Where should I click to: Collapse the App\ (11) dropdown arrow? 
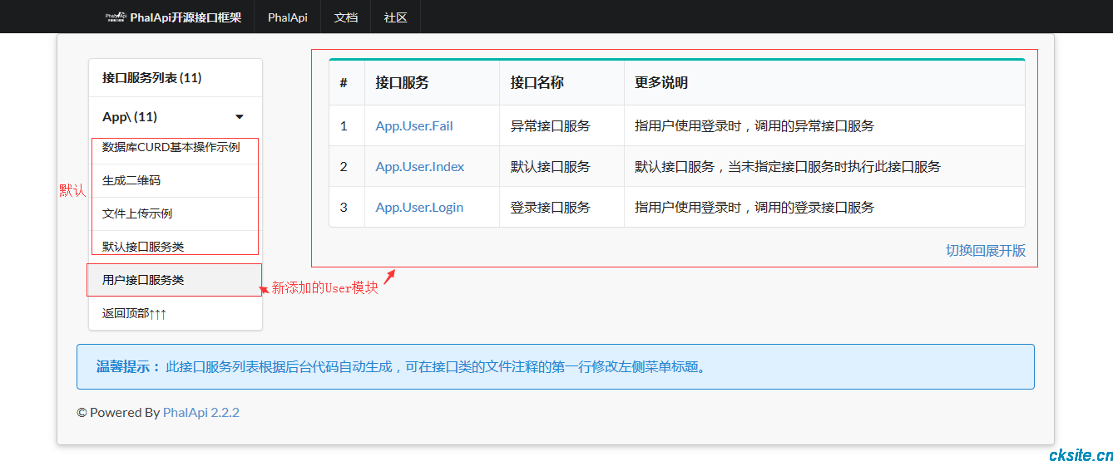[x=240, y=117]
